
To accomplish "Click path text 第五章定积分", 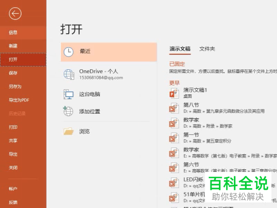I will coord(218,141).
